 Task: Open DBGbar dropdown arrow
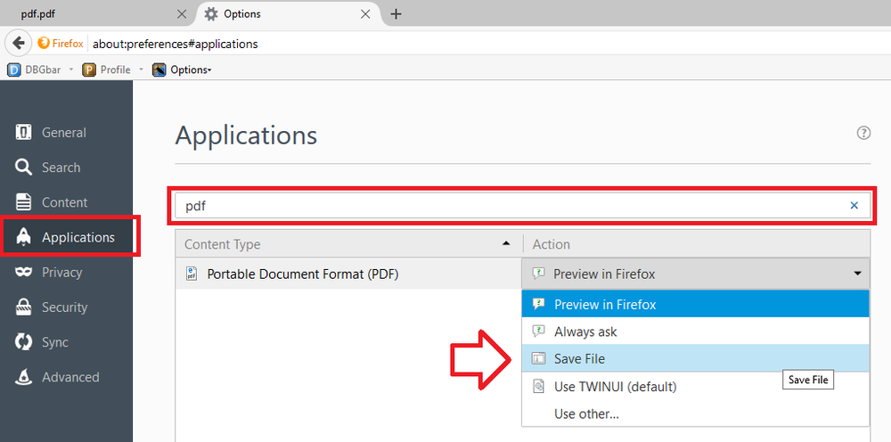[71, 70]
